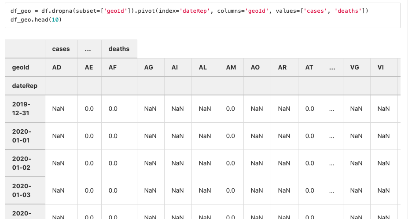Select the AD column header

pos(61,67)
